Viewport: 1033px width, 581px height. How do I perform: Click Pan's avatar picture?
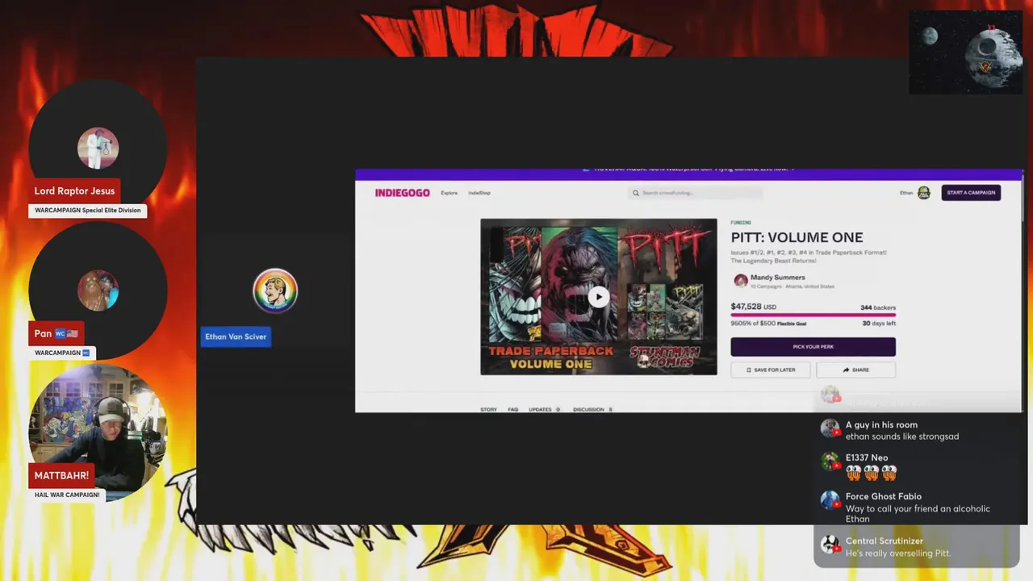pyautogui.click(x=98, y=290)
